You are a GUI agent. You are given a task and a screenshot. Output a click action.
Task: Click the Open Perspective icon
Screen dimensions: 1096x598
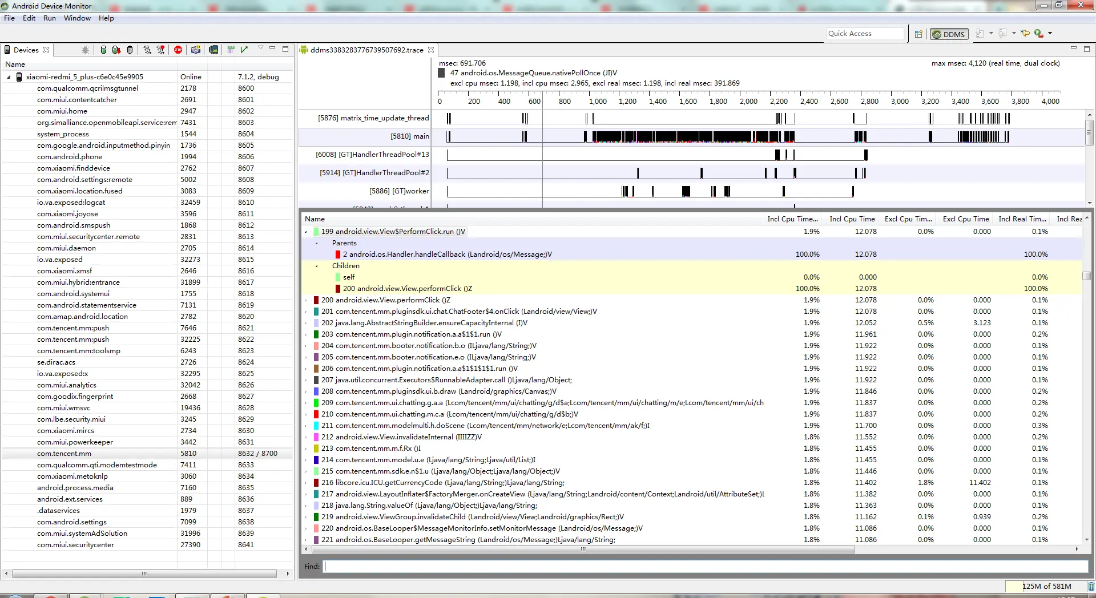pos(918,34)
